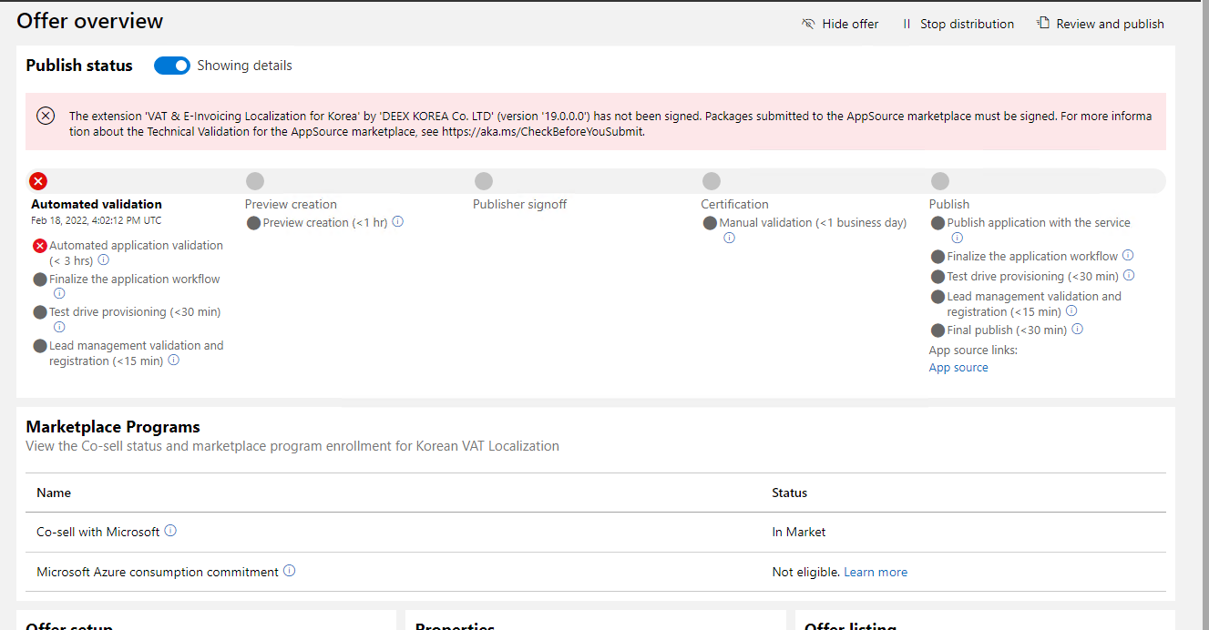Open the App source link
Image resolution: width=1209 pixels, height=630 pixels.
957,367
